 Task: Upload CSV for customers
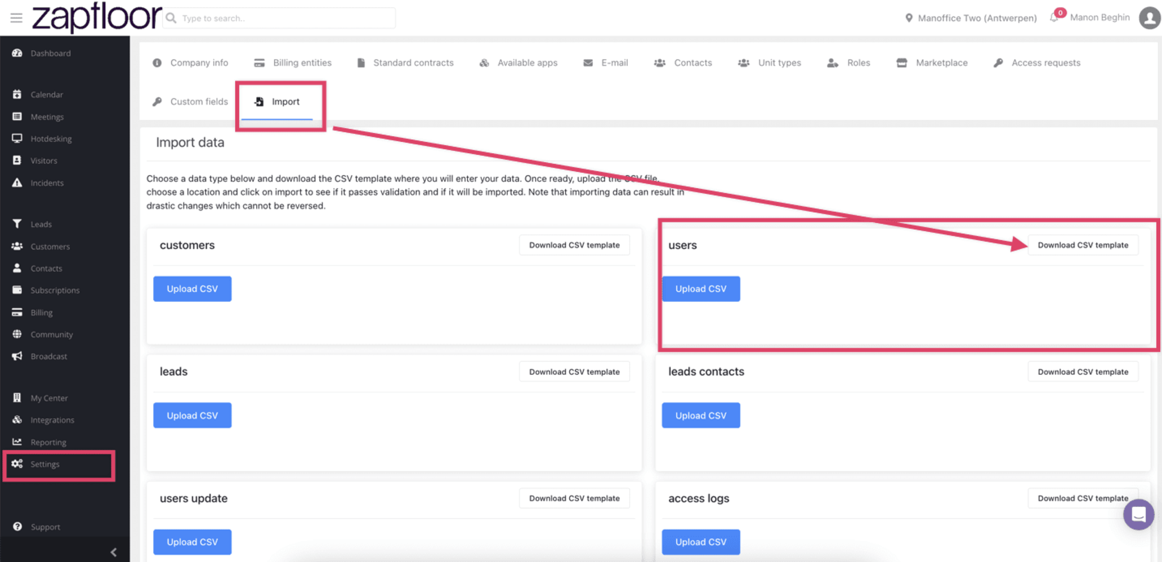192,289
